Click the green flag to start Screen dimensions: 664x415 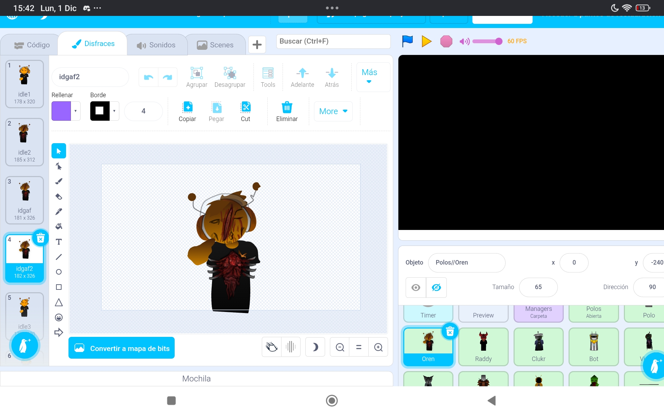[x=407, y=41]
